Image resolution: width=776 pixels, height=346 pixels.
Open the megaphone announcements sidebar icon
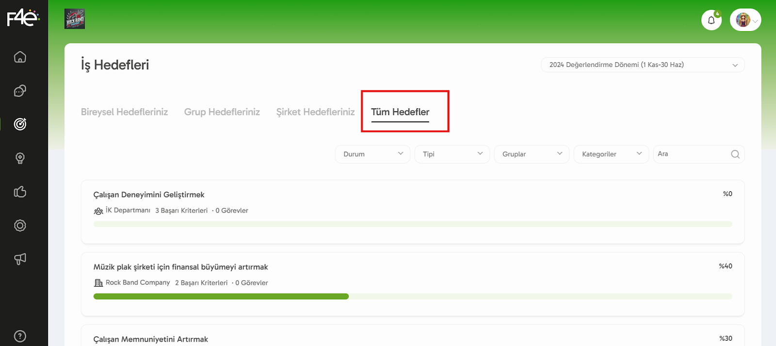pyautogui.click(x=20, y=259)
